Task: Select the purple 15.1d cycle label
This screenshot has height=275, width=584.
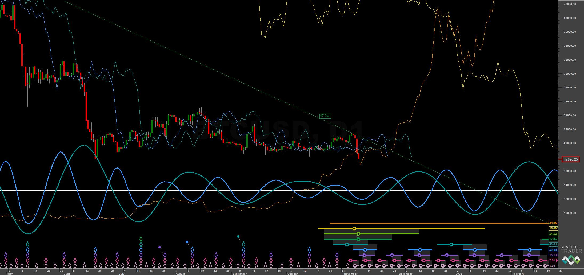Action: pos(553,255)
